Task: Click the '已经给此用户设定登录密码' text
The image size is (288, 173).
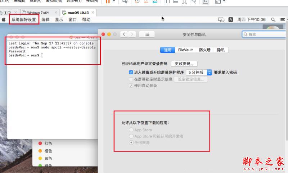Action: pos(144,64)
